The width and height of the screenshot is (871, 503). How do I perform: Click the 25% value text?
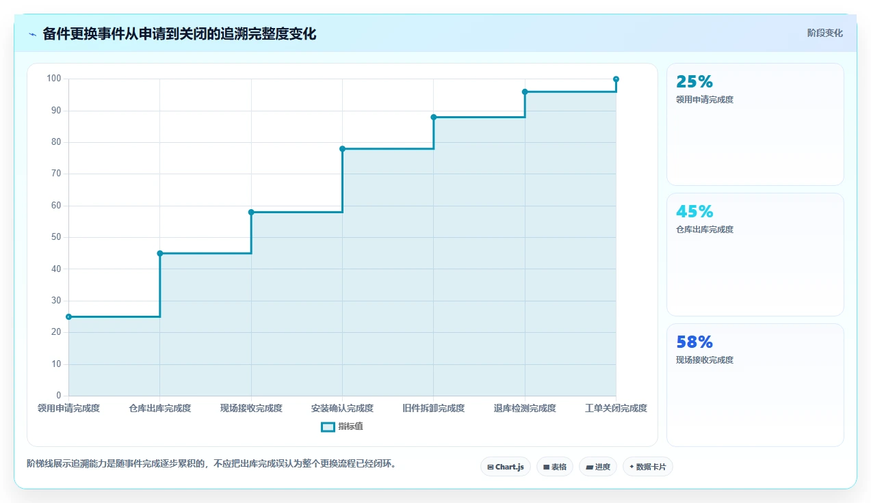(694, 81)
